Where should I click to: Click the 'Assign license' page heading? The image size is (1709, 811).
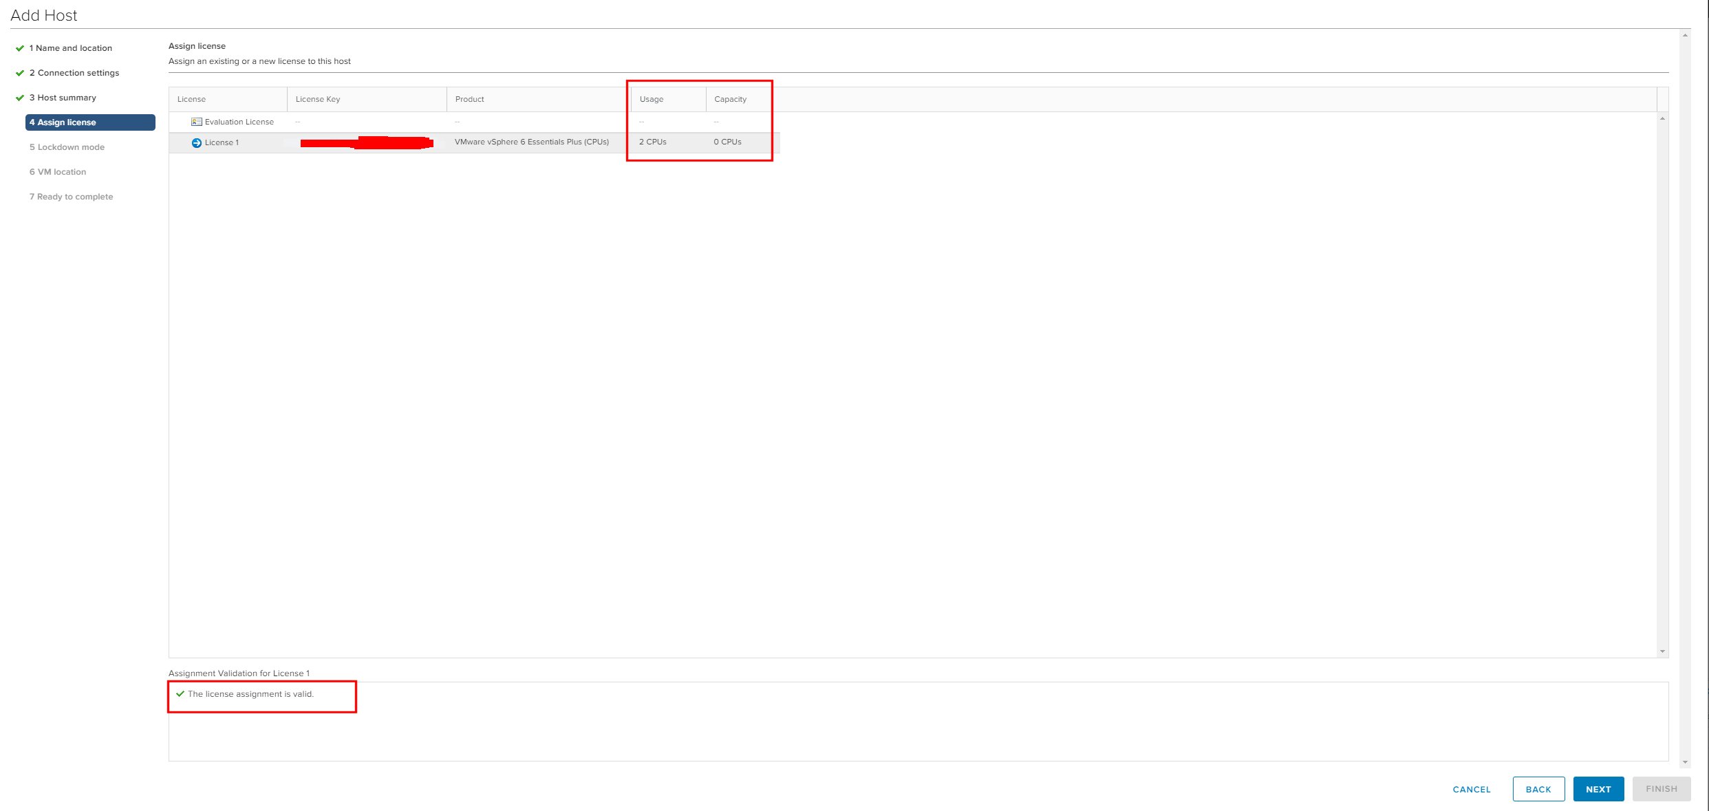(197, 46)
